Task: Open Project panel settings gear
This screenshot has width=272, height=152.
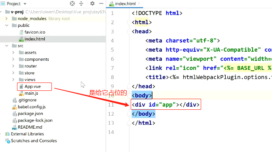Action: tap(93, 4)
